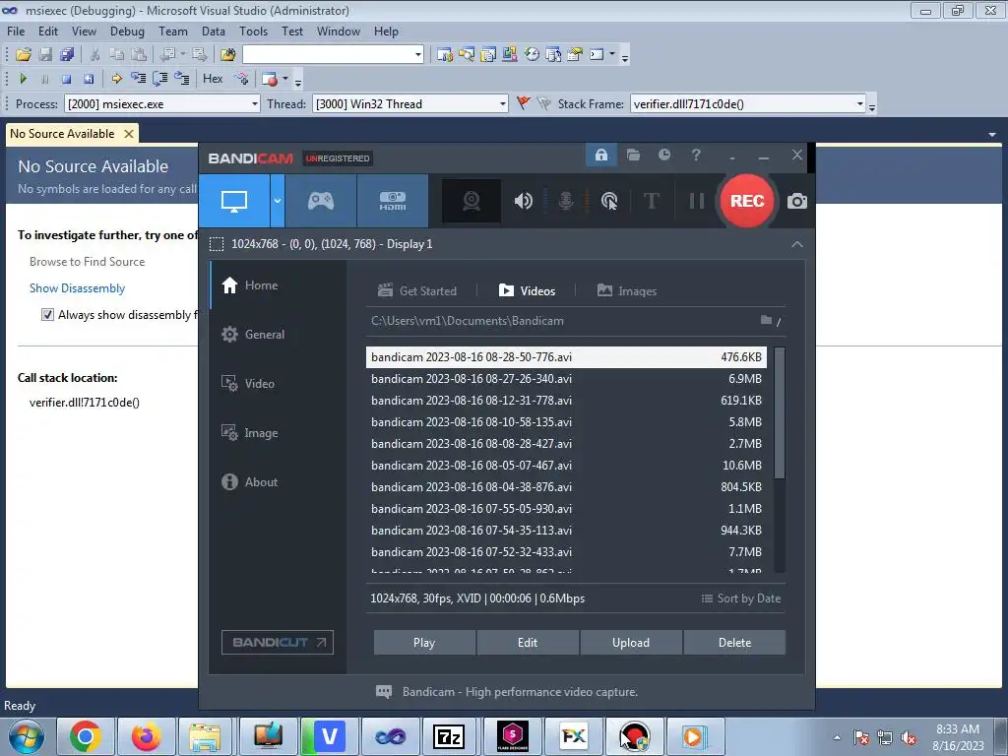Click the Play button
This screenshot has height=756, width=1008.
pyautogui.click(x=424, y=642)
